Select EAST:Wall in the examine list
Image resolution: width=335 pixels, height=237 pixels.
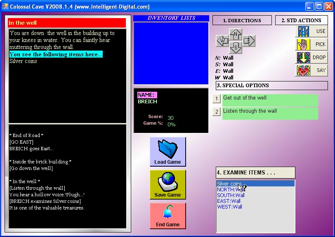255,201
